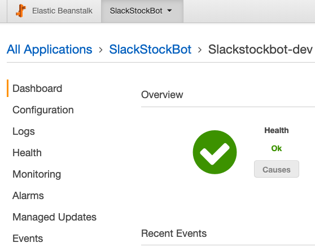
Task: Open Managed Updates in the sidebar
Action: pyautogui.click(x=54, y=217)
